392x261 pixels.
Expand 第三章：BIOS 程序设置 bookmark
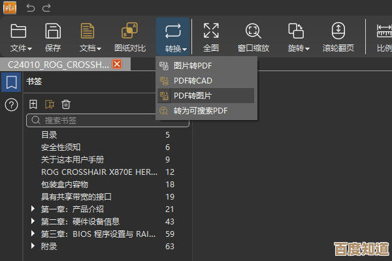click(x=33, y=234)
